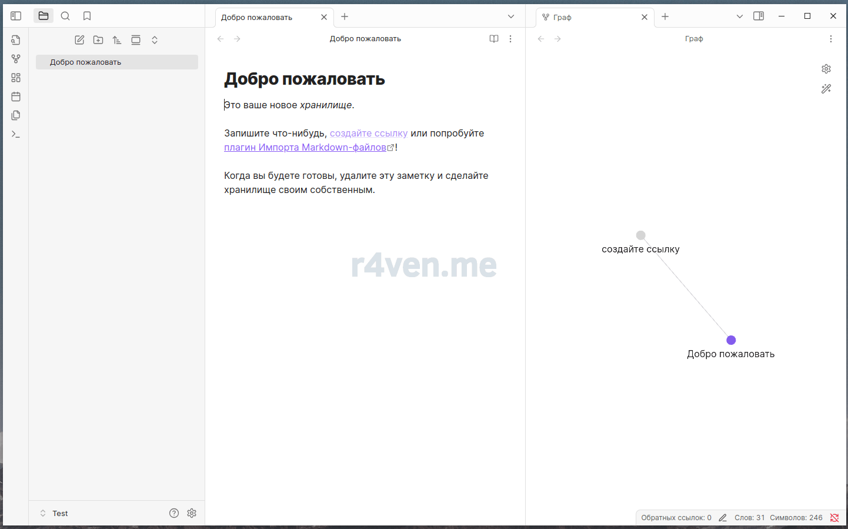Image resolution: width=848 pixels, height=529 pixels.
Task: Close the Граф tab
Action: pos(645,17)
